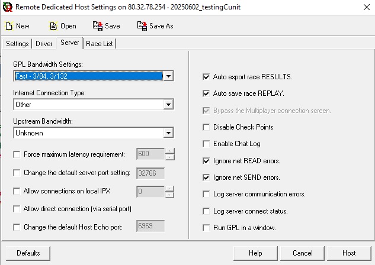Expand the Upstream Bandwidth dropdown arrow
The image size is (375, 265).
pos(168,133)
